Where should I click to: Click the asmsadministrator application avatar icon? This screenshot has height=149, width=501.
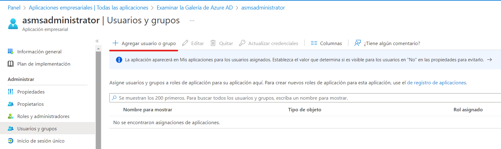tap(13, 24)
